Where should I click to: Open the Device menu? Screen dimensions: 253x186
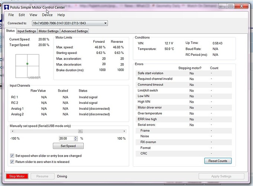point(47,15)
